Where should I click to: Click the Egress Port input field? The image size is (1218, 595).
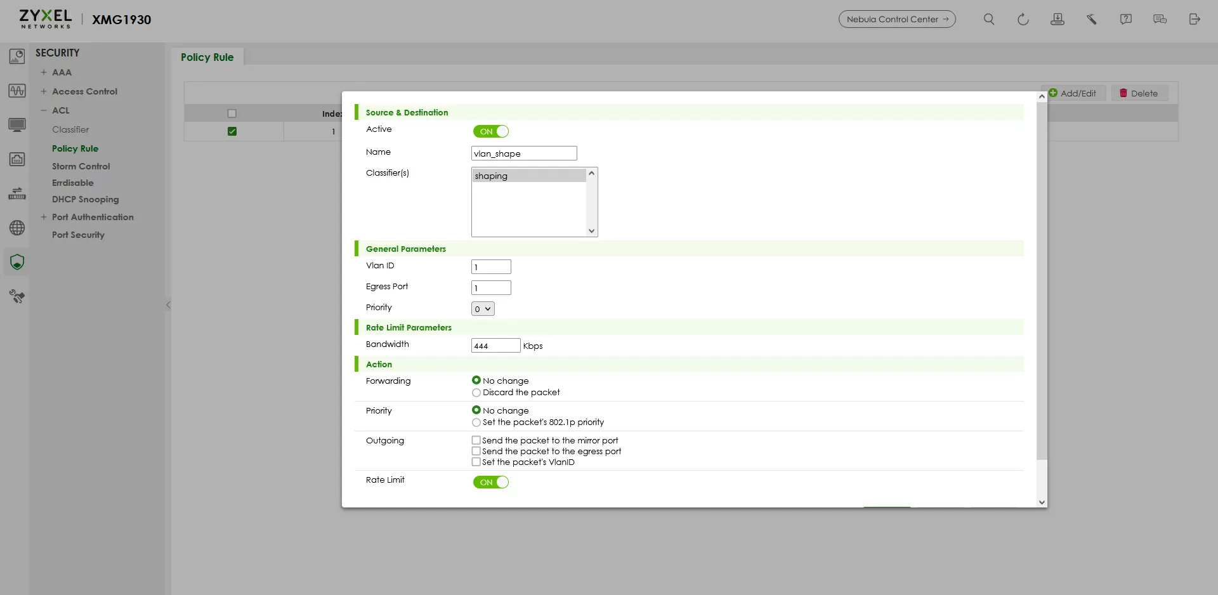coord(491,288)
